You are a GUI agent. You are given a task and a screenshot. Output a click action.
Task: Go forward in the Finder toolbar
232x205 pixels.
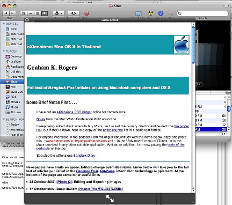point(12,13)
